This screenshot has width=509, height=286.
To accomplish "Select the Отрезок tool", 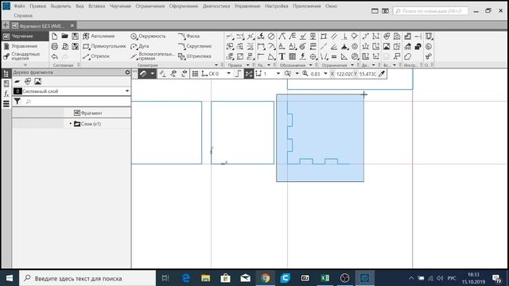I will pyautogui.click(x=96, y=56).
